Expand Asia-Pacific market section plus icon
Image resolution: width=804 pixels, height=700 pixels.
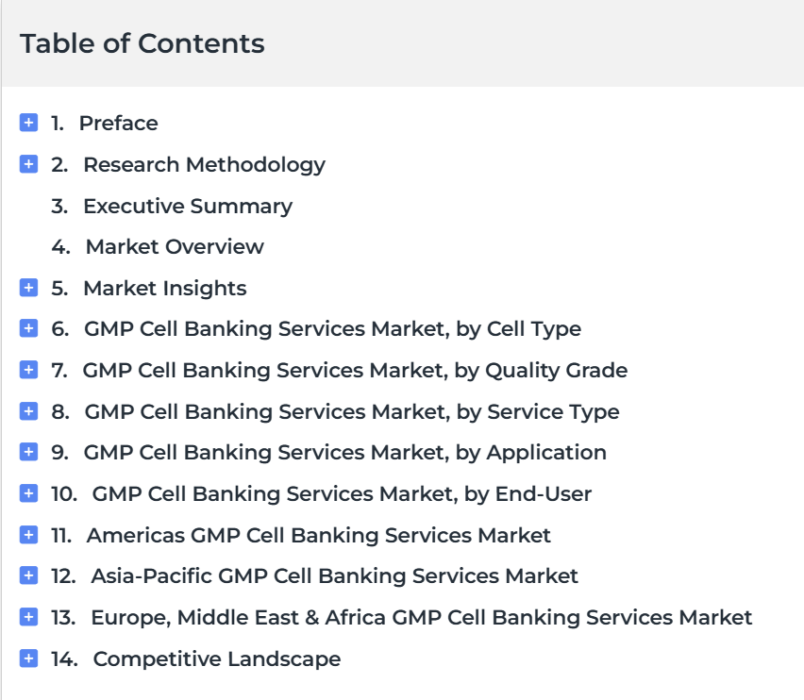28,576
